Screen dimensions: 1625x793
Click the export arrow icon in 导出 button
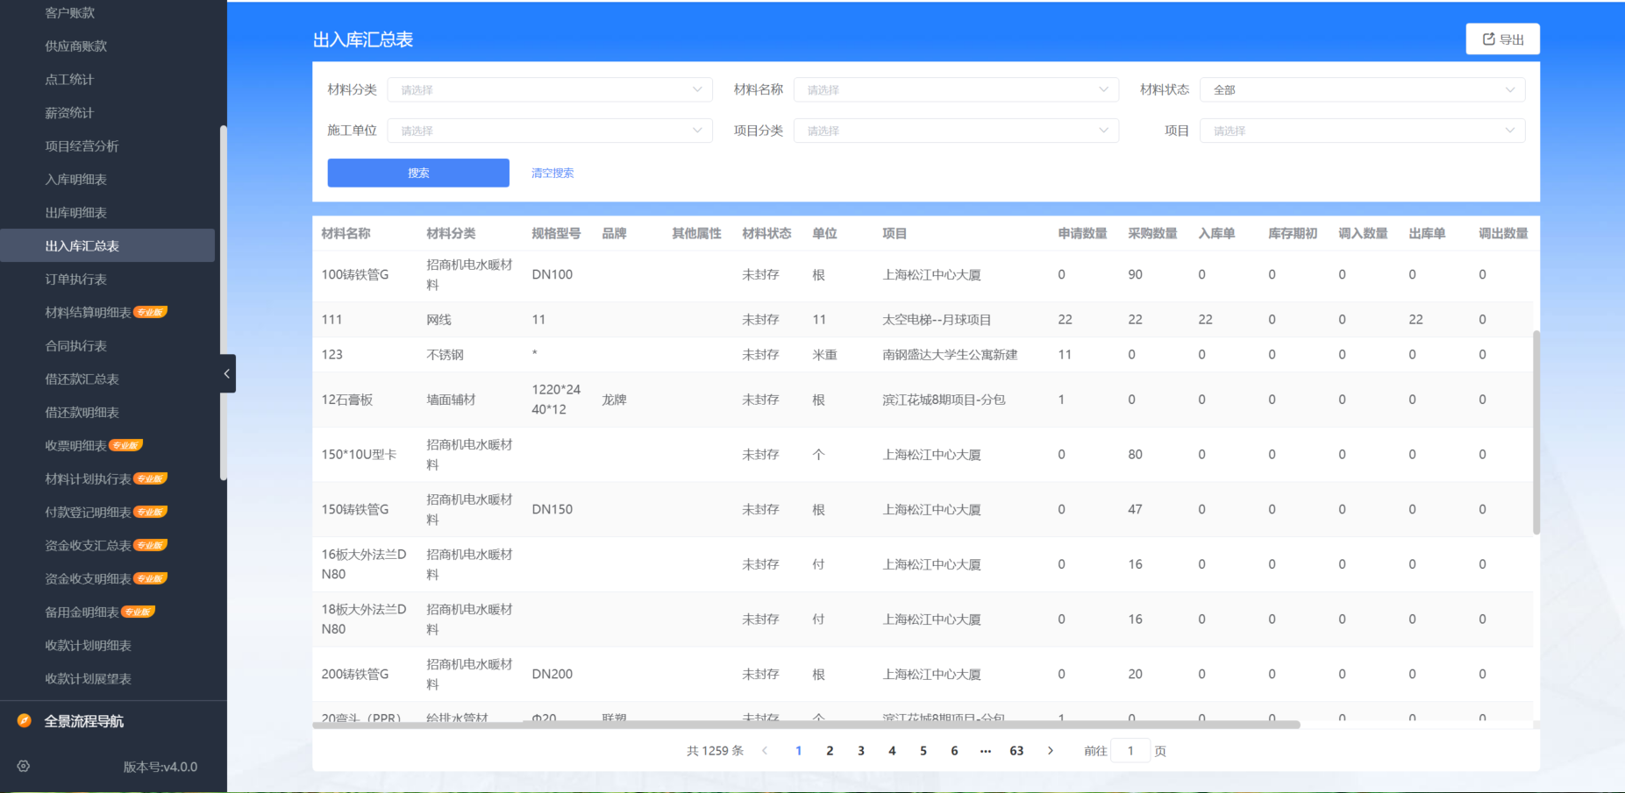pyautogui.click(x=1488, y=39)
